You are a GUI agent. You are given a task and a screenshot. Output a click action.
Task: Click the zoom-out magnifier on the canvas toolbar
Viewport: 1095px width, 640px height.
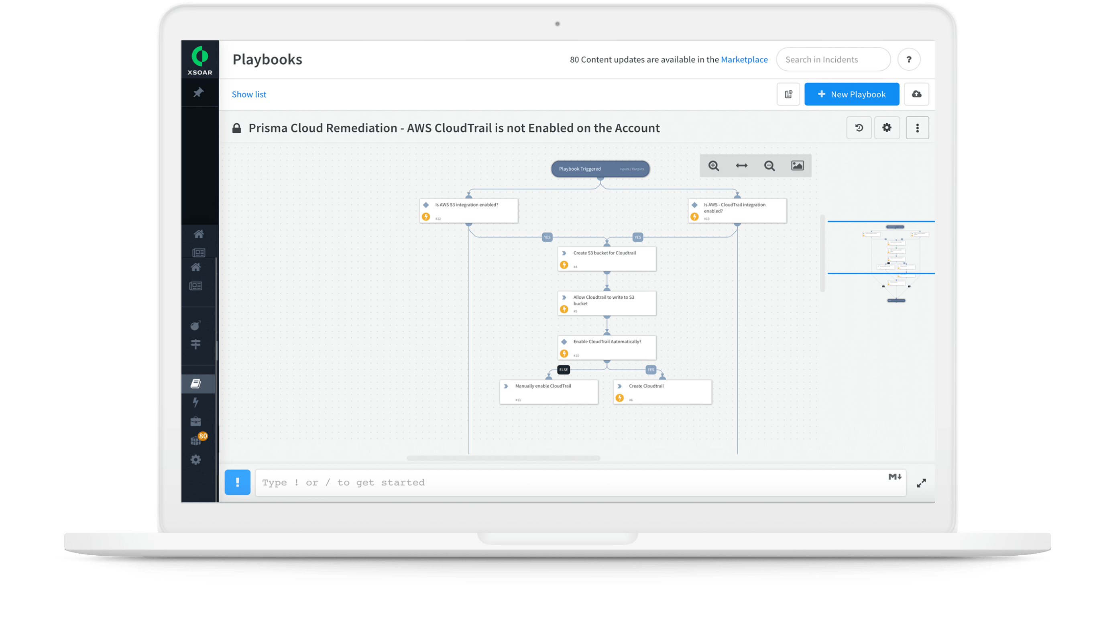769,166
